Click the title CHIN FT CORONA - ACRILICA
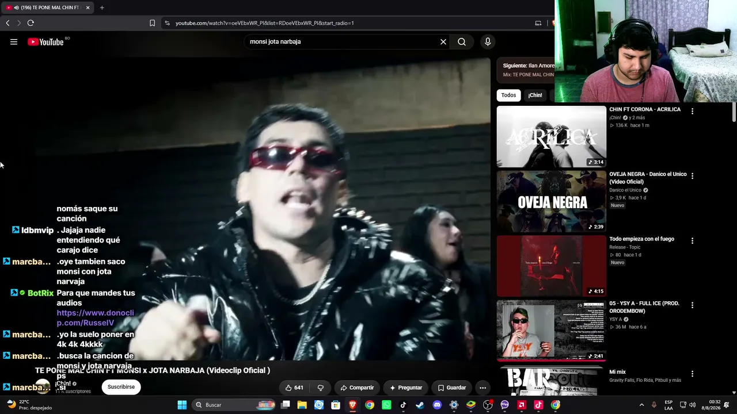Image resolution: width=737 pixels, height=414 pixels. tap(645, 109)
